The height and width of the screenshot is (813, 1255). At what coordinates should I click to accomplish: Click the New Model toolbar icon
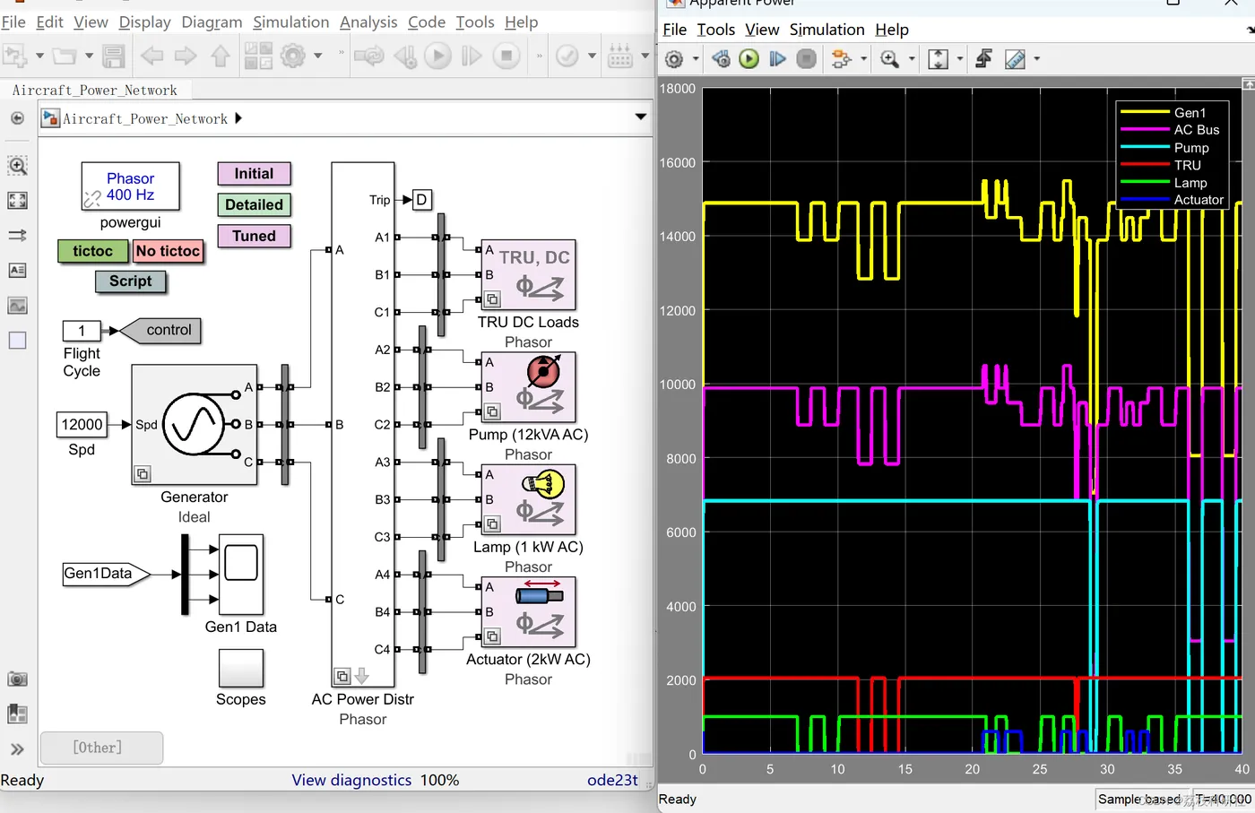pos(15,56)
